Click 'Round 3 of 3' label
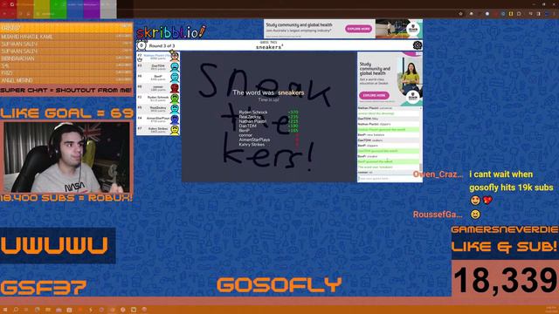 162,46
